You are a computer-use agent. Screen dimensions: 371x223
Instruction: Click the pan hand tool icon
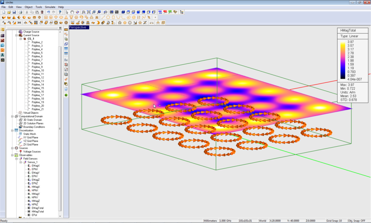click(72, 12)
